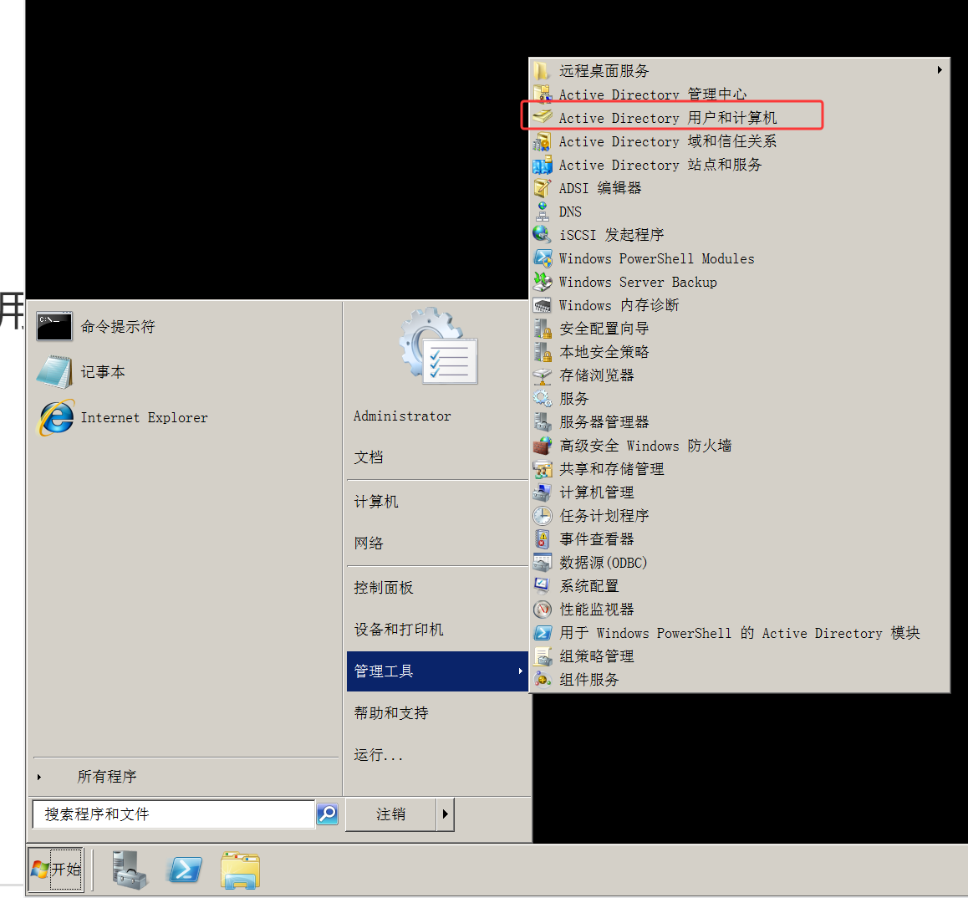
Task: Click the Active Directory 站点和服务 icon
Action: 543,165
